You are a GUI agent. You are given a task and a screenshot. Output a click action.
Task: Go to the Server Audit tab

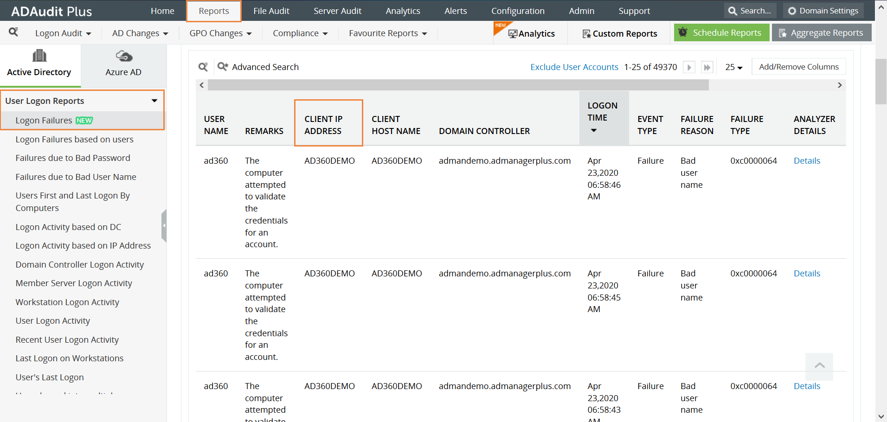pyautogui.click(x=337, y=11)
